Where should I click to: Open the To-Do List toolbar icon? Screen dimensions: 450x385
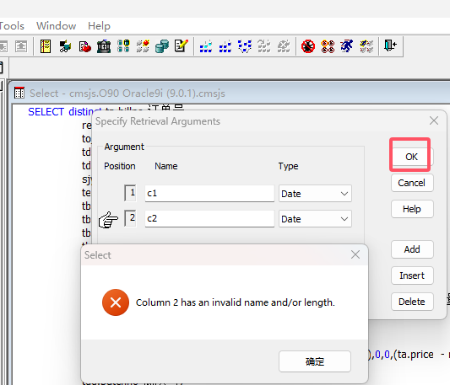pos(46,46)
